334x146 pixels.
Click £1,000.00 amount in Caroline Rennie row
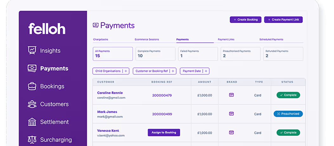click(204, 95)
